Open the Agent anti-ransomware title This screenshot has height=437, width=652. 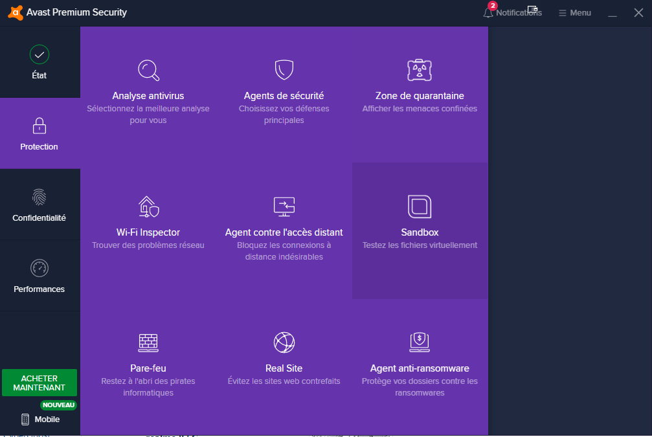coord(420,368)
